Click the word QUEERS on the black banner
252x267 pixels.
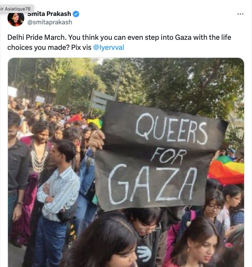171,129
